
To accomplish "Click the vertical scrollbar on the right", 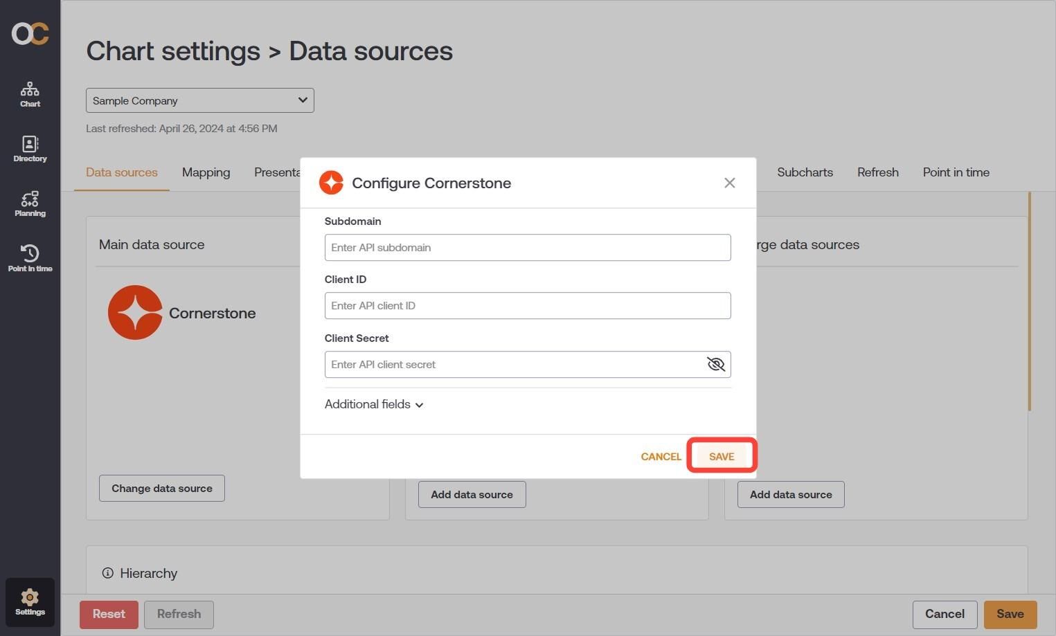I will coord(1030,302).
